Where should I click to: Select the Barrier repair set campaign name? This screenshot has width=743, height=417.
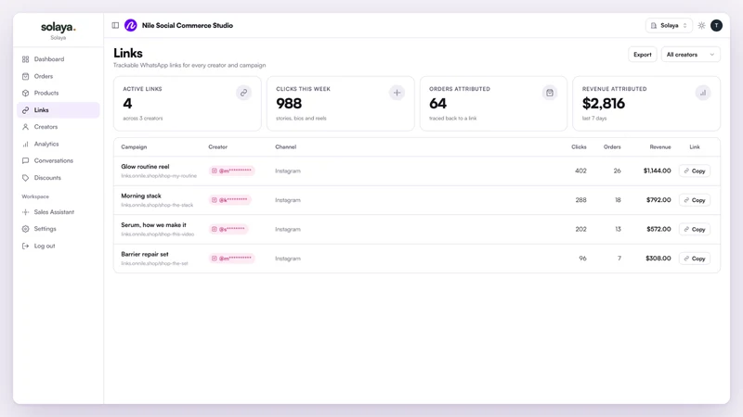click(145, 254)
